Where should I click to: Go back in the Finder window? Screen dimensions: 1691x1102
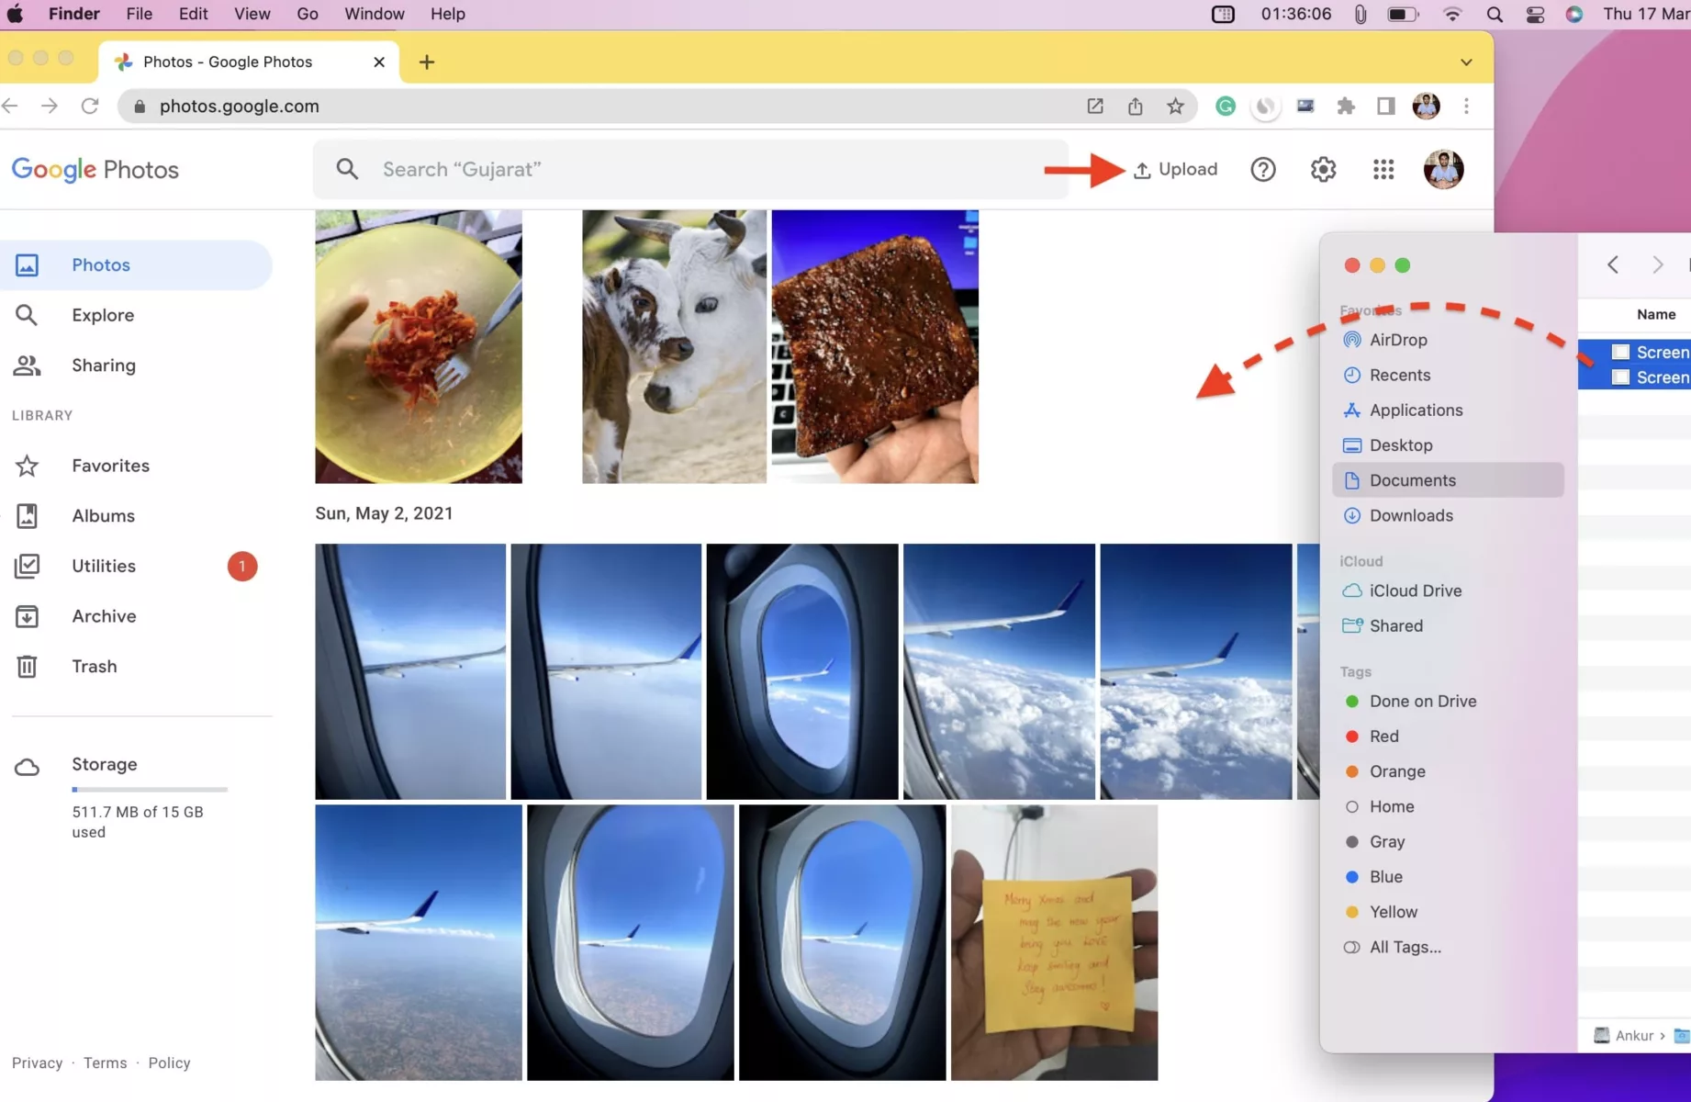point(1613,265)
